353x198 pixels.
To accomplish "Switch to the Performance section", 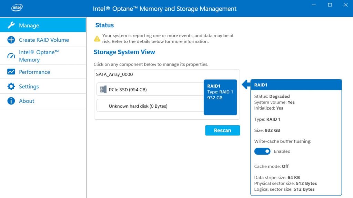I will click(x=34, y=72).
